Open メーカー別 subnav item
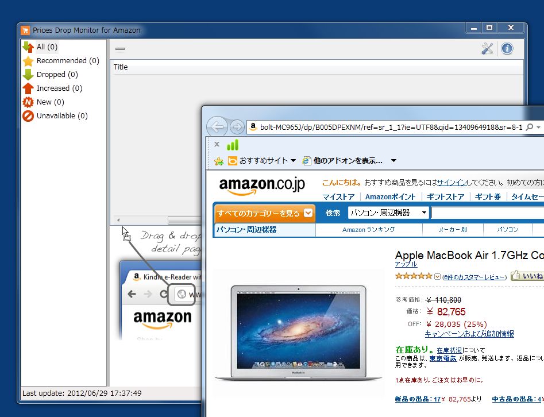The image size is (544, 417). [x=453, y=230]
